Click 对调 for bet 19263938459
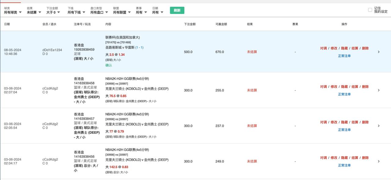Image resolution: width=391 pixels, height=180 pixels. 323,48
